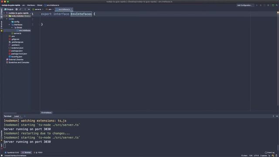Click 'interfaces' in the breadcrumb bar
This screenshot has width=279, height=157.
(x=31, y=5)
